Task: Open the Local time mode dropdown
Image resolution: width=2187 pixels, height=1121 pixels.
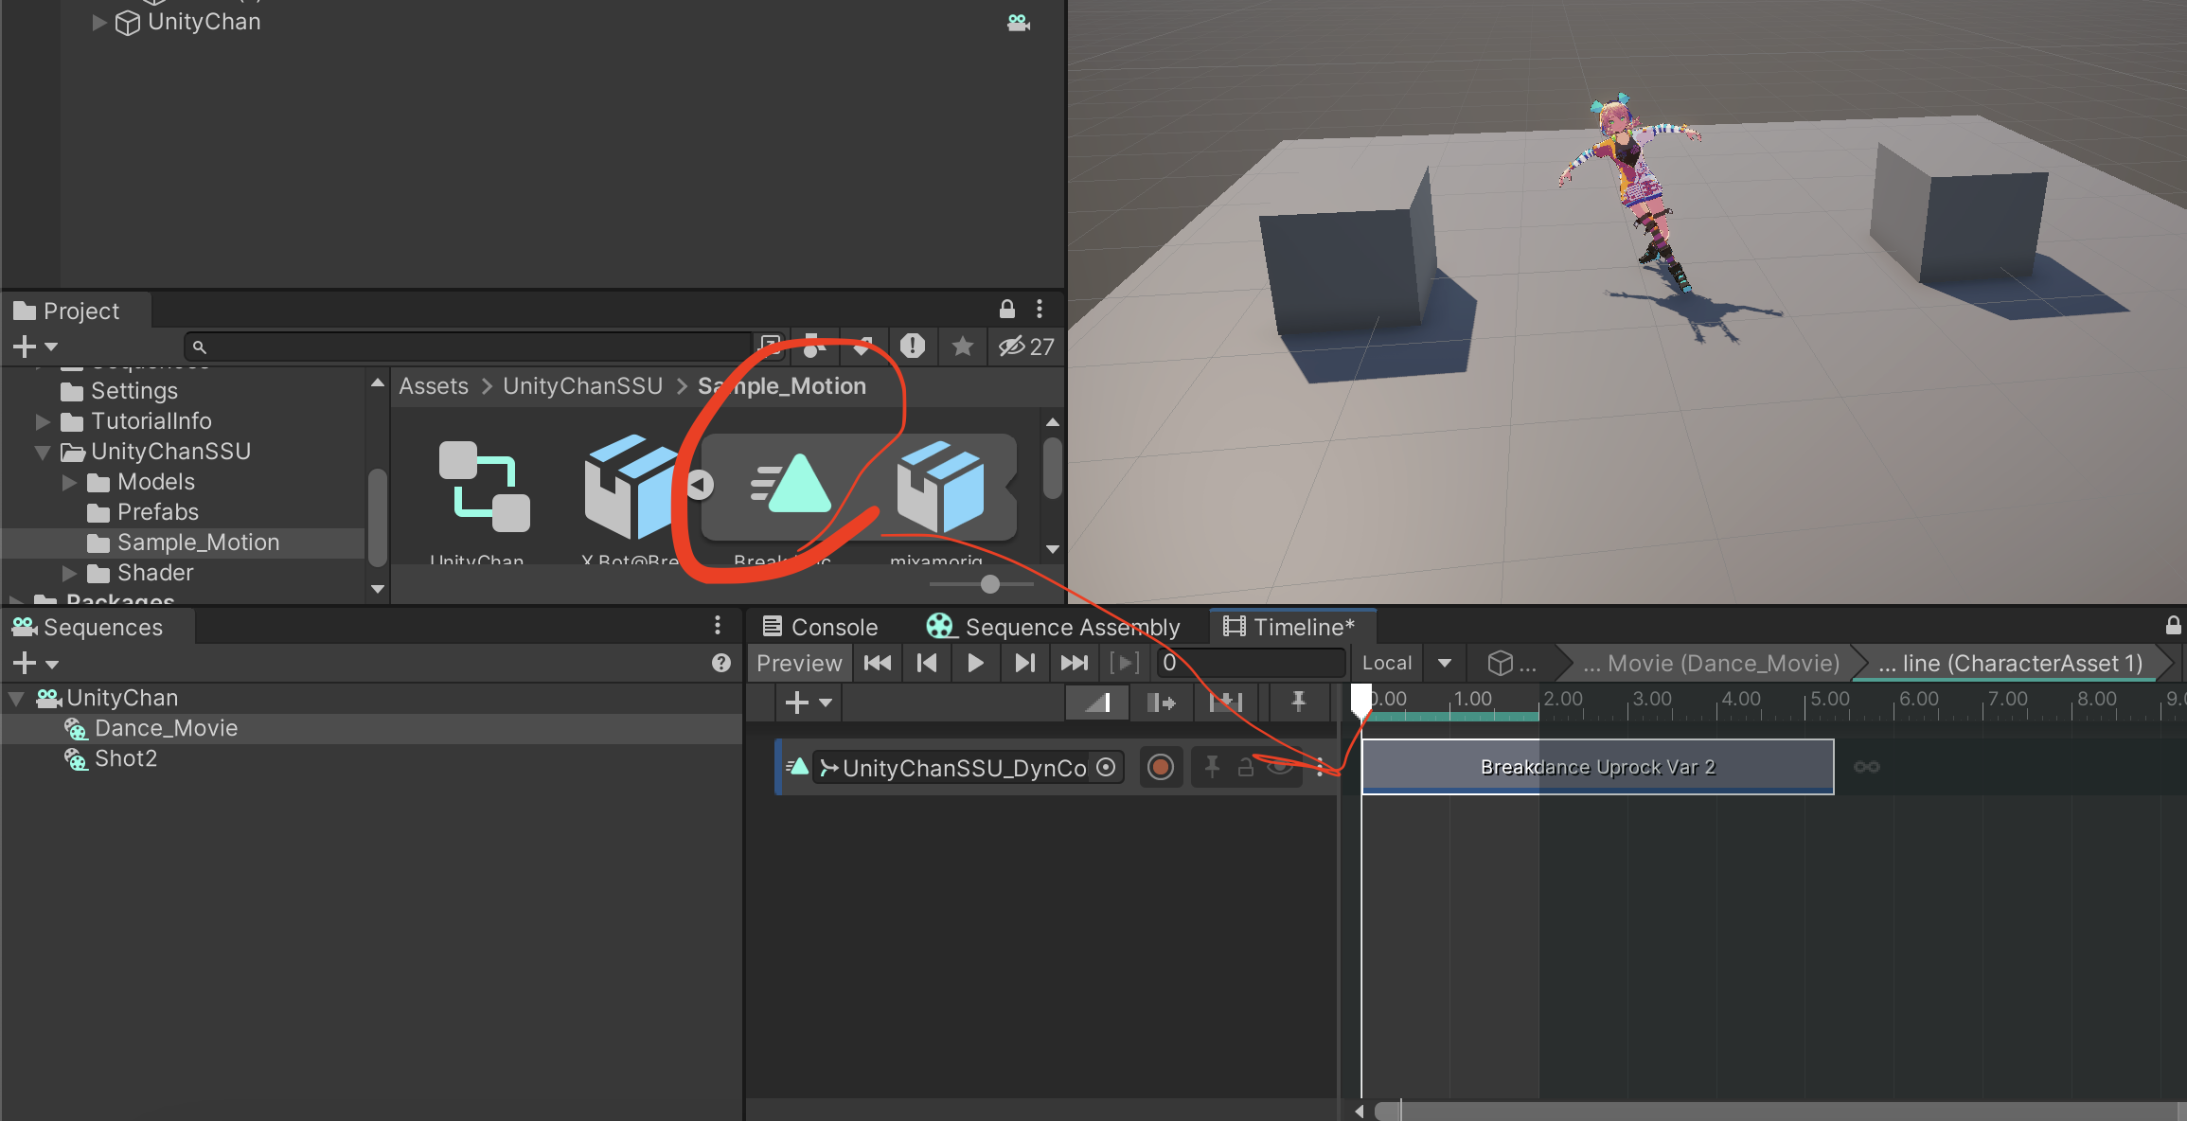Action: tap(1444, 663)
